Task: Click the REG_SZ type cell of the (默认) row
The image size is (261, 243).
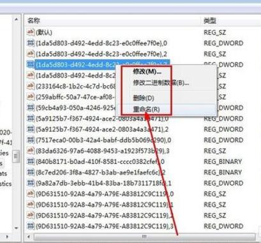Action: tap(214, 33)
